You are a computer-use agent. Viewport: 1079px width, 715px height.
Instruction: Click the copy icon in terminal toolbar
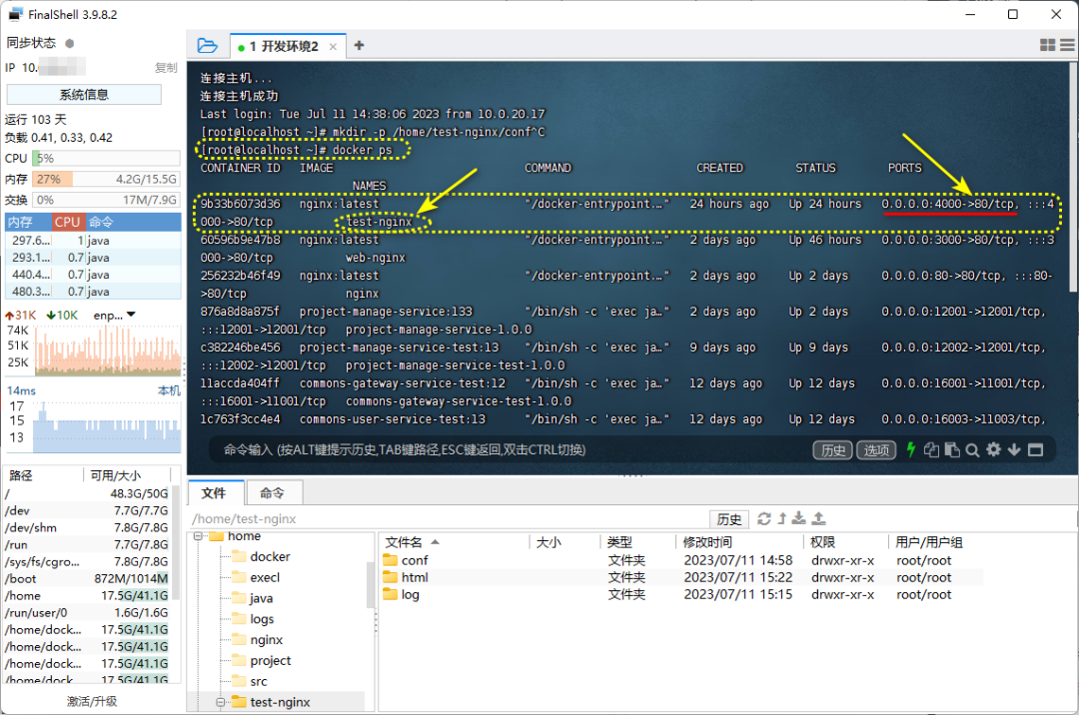point(932,449)
